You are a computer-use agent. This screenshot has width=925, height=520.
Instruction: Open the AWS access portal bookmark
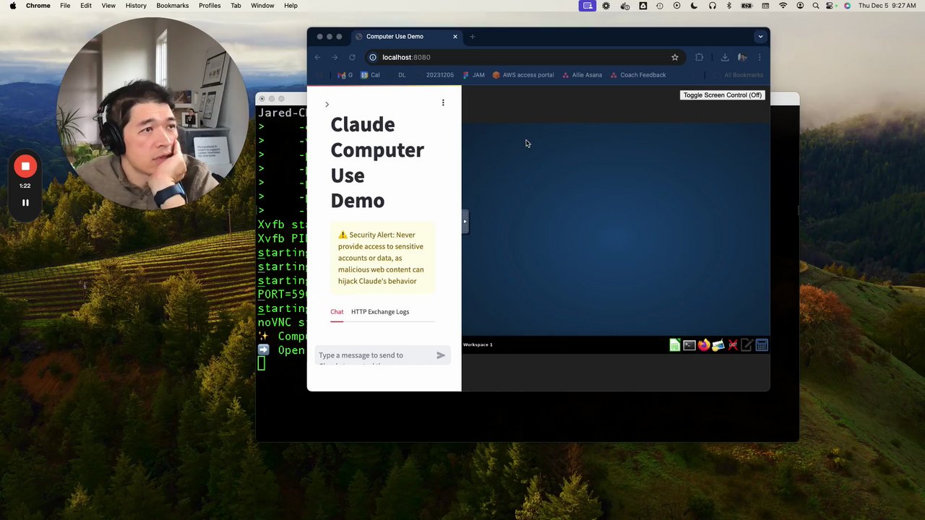click(x=523, y=75)
